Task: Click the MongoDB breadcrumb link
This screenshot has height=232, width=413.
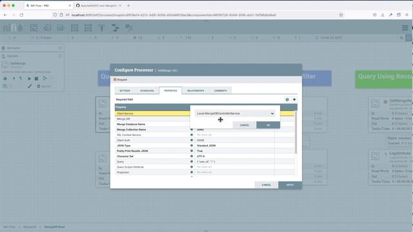Action: (30, 227)
